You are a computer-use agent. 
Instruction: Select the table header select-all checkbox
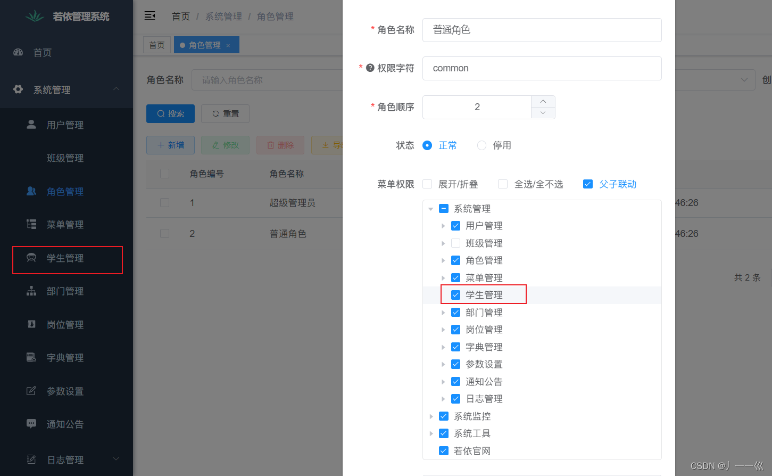[x=165, y=174]
